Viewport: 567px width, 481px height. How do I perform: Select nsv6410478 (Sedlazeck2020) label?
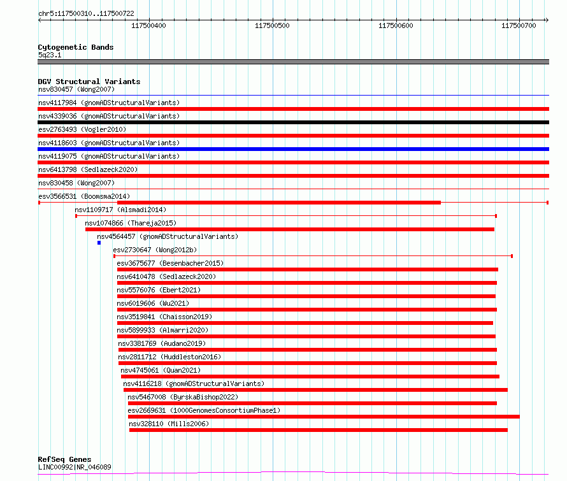point(166,276)
